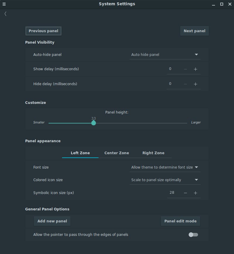Select the Left Zone tab
The height and width of the screenshot is (254, 234).
tap(80, 153)
